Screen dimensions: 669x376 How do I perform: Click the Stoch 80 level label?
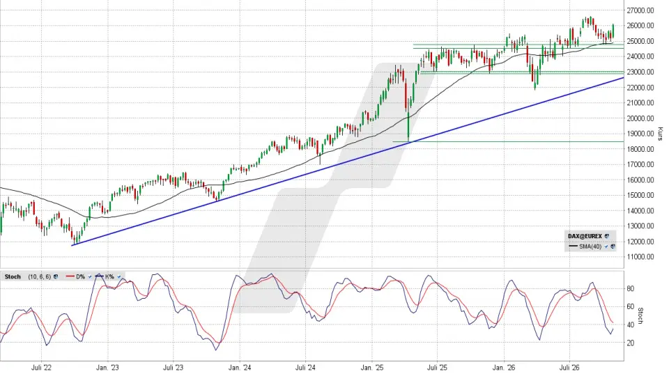(x=630, y=288)
